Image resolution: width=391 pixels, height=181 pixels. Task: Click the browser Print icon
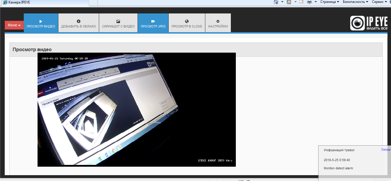pos(309,2)
